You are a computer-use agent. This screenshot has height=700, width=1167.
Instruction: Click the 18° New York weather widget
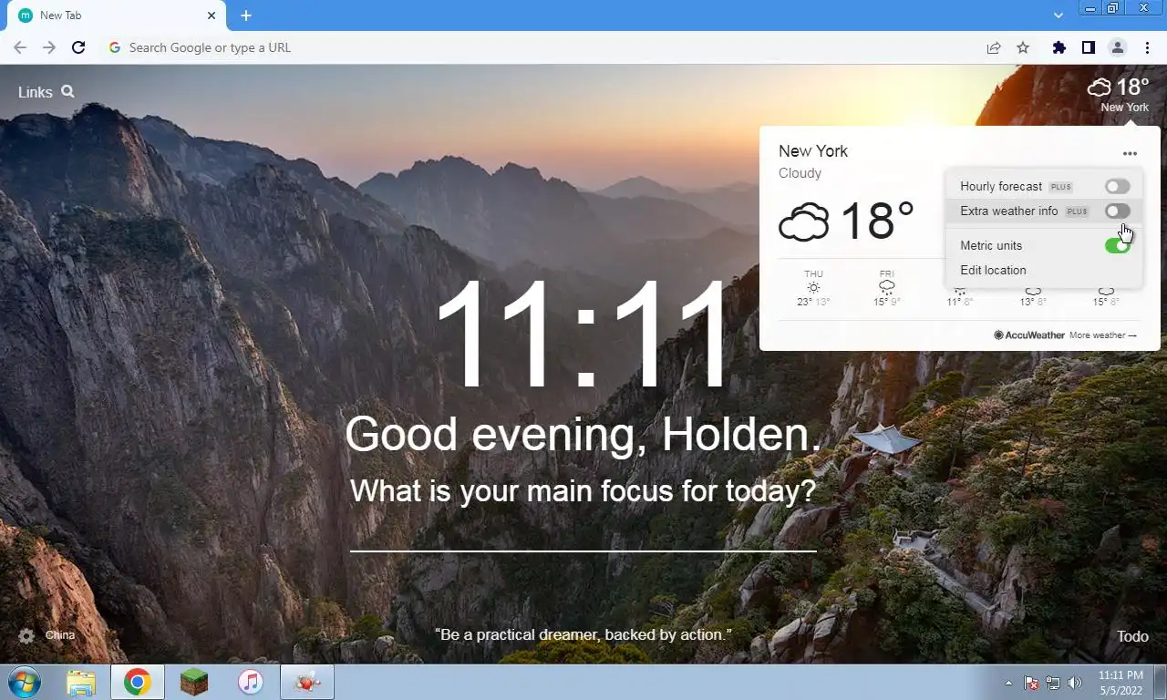coord(1118,94)
